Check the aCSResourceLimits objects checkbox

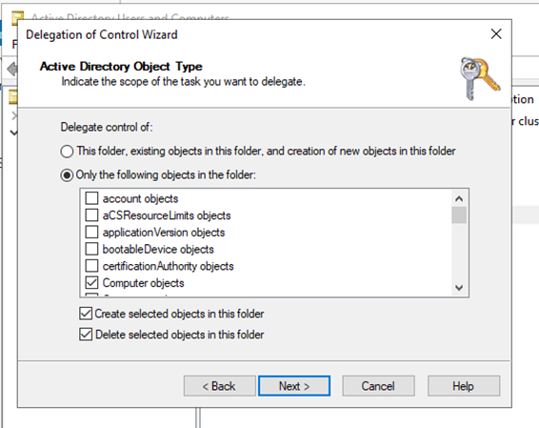tap(91, 215)
